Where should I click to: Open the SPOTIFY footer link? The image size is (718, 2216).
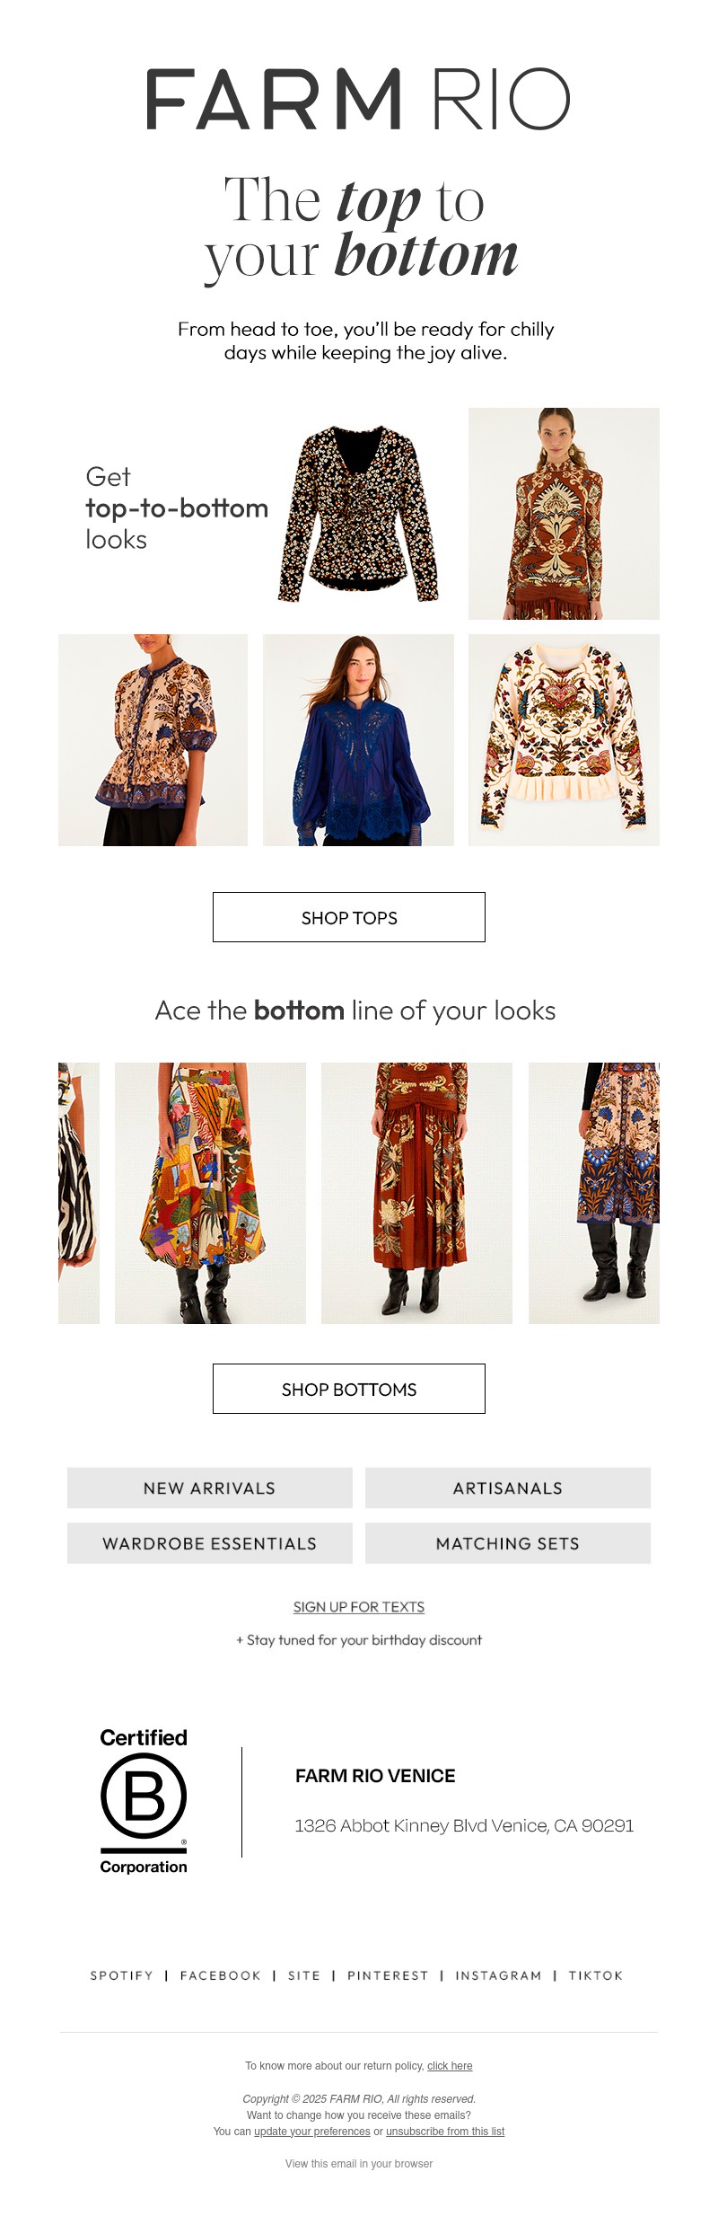pyautogui.click(x=121, y=1975)
